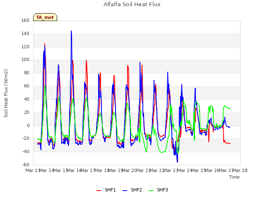Click the 60 y-axis tick label
The height and width of the screenshot is (198, 265).
[26, 86]
